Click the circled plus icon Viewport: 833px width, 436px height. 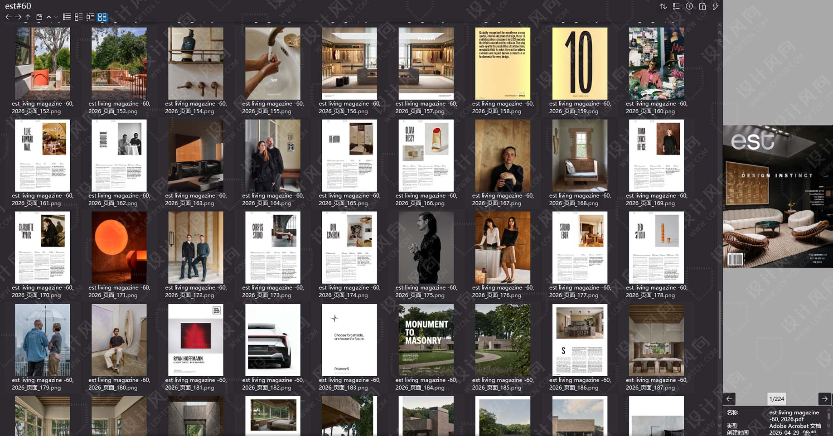[x=689, y=6]
